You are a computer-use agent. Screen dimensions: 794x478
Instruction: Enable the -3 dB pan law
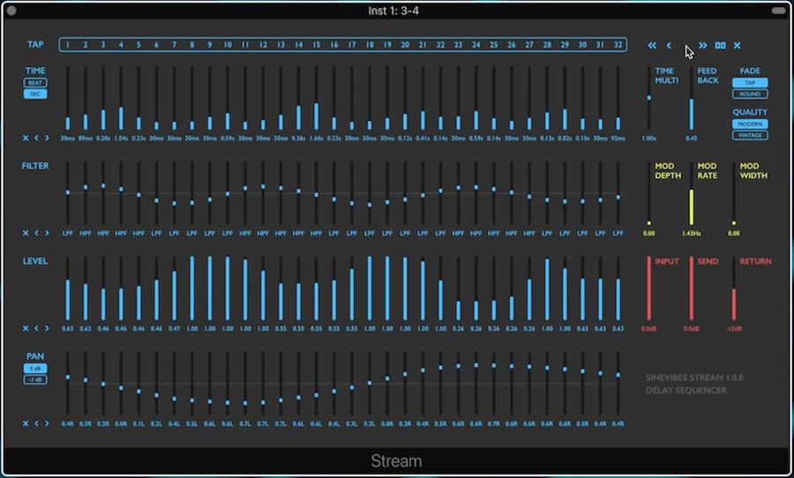(x=35, y=379)
